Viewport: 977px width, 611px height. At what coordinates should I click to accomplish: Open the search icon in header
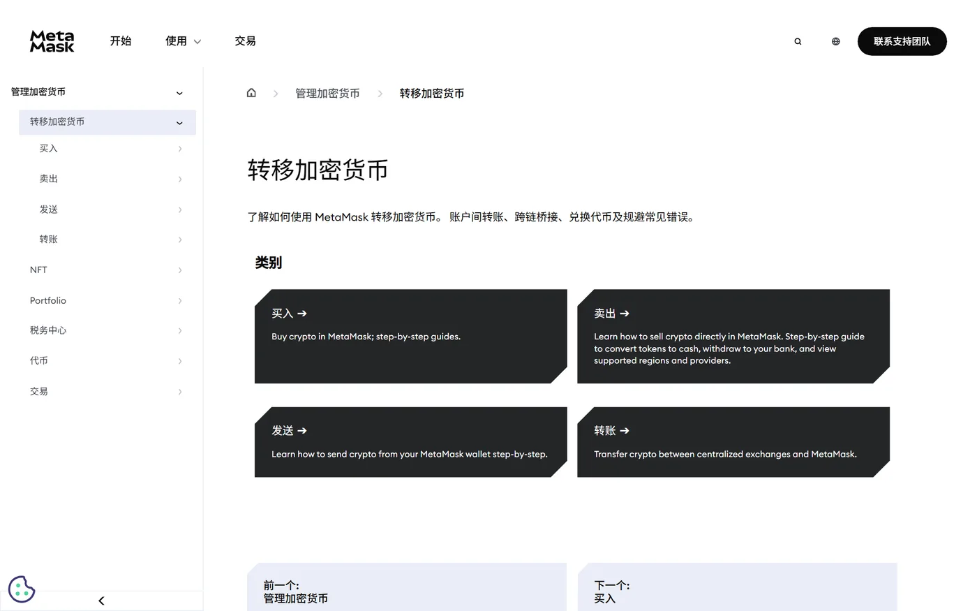(798, 41)
